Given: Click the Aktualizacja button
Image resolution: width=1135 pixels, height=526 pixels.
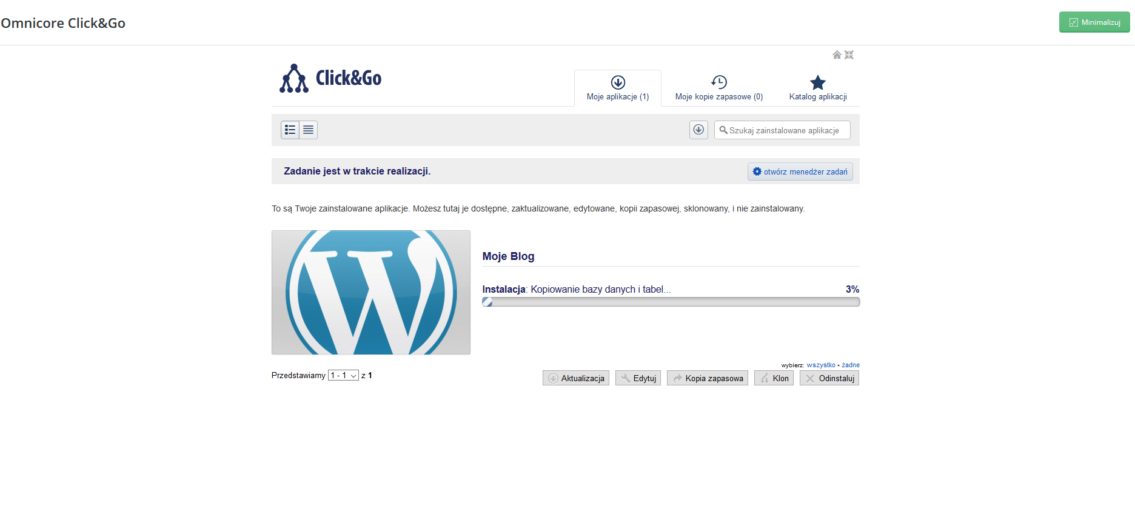Looking at the screenshot, I should click(x=576, y=378).
